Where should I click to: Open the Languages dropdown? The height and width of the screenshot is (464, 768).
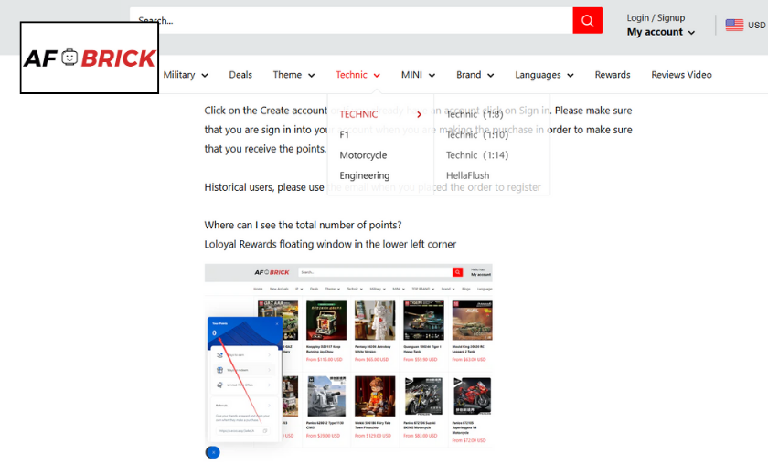(x=544, y=75)
